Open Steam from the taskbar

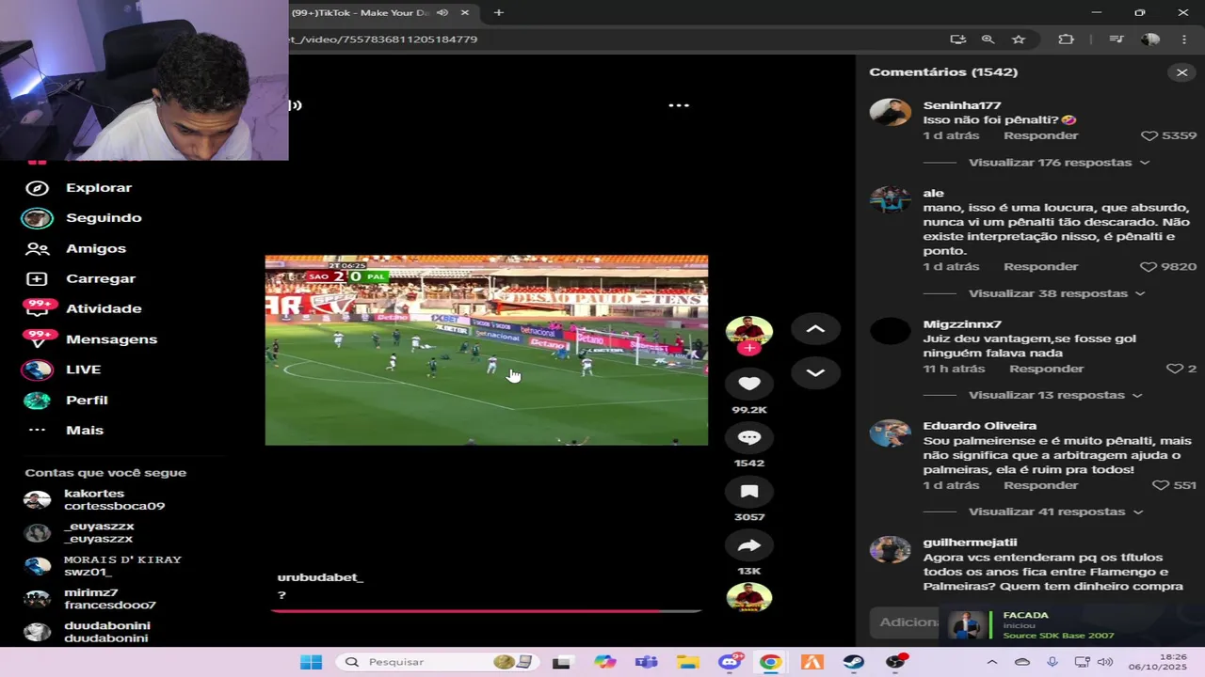pyautogui.click(x=854, y=662)
